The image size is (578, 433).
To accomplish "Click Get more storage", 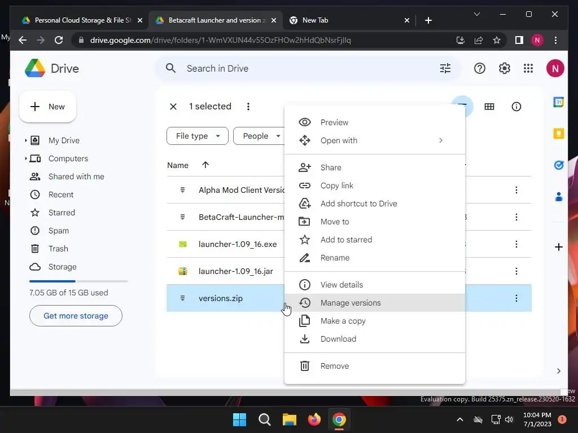I will [x=76, y=316].
